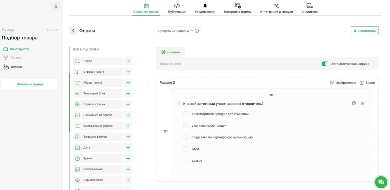Go back using chevron beside Формы
Screen dimensions: 390x190
pyautogui.click(x=73, y=31)
